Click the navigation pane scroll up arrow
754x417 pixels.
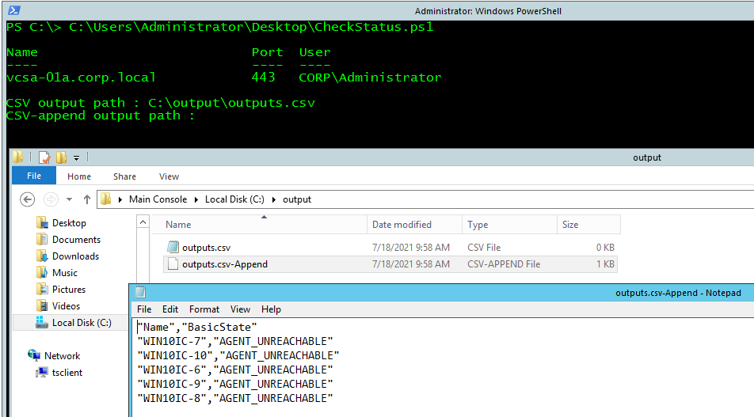(x=143, y=222)
